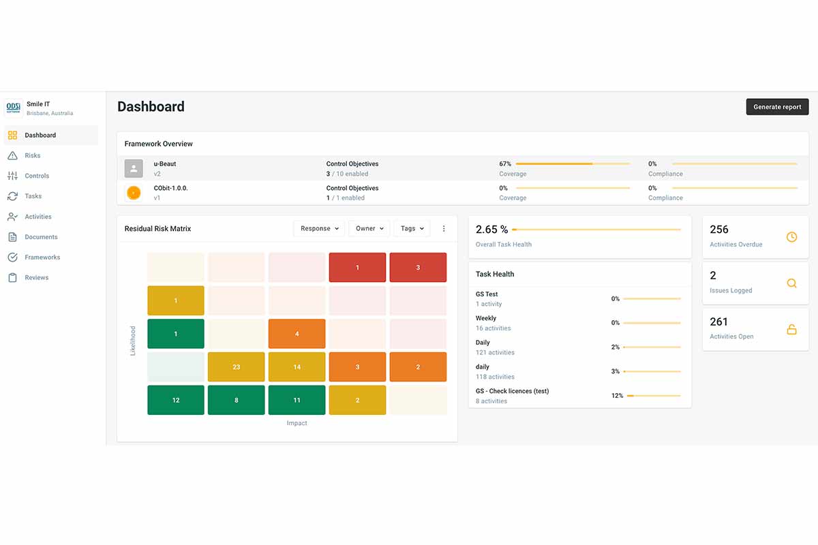Open the Tags filter dropdown
Image resolution: width=818 pixels, height=545 pixels.
tap(412, 229)
